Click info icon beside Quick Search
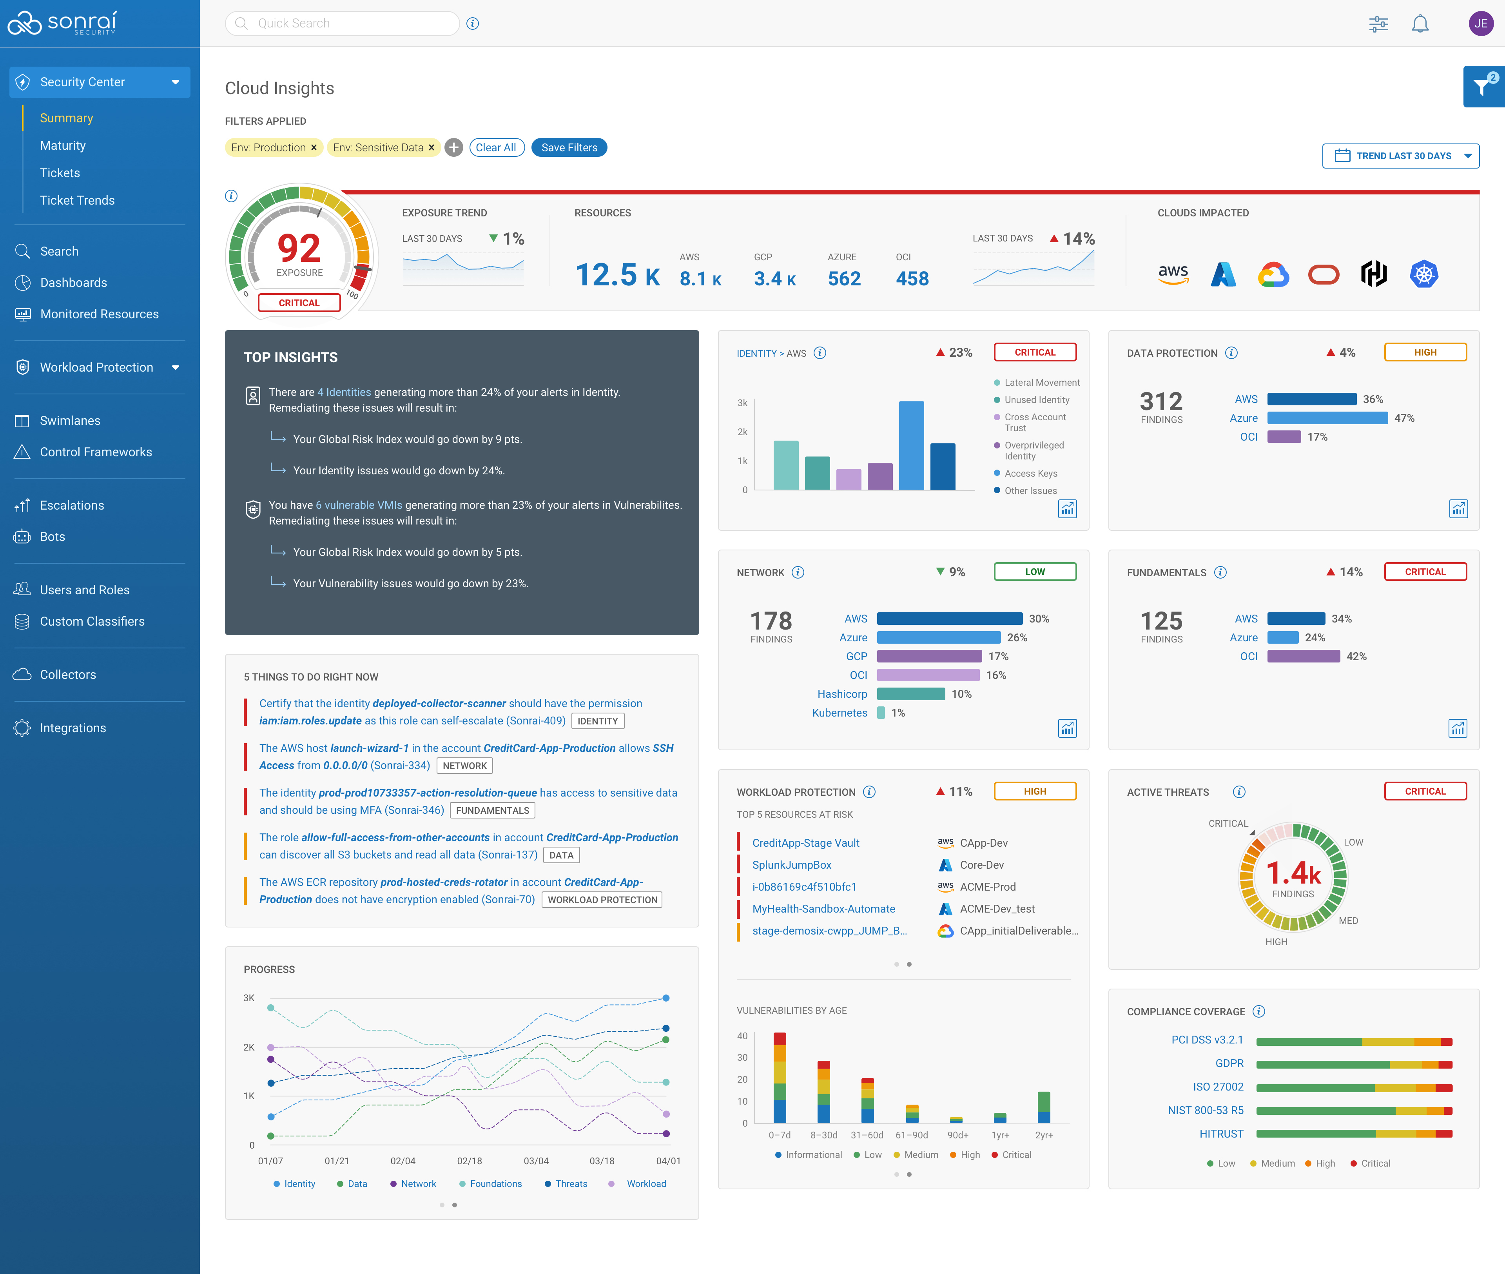1505x1274 pixels. (473, 24)
